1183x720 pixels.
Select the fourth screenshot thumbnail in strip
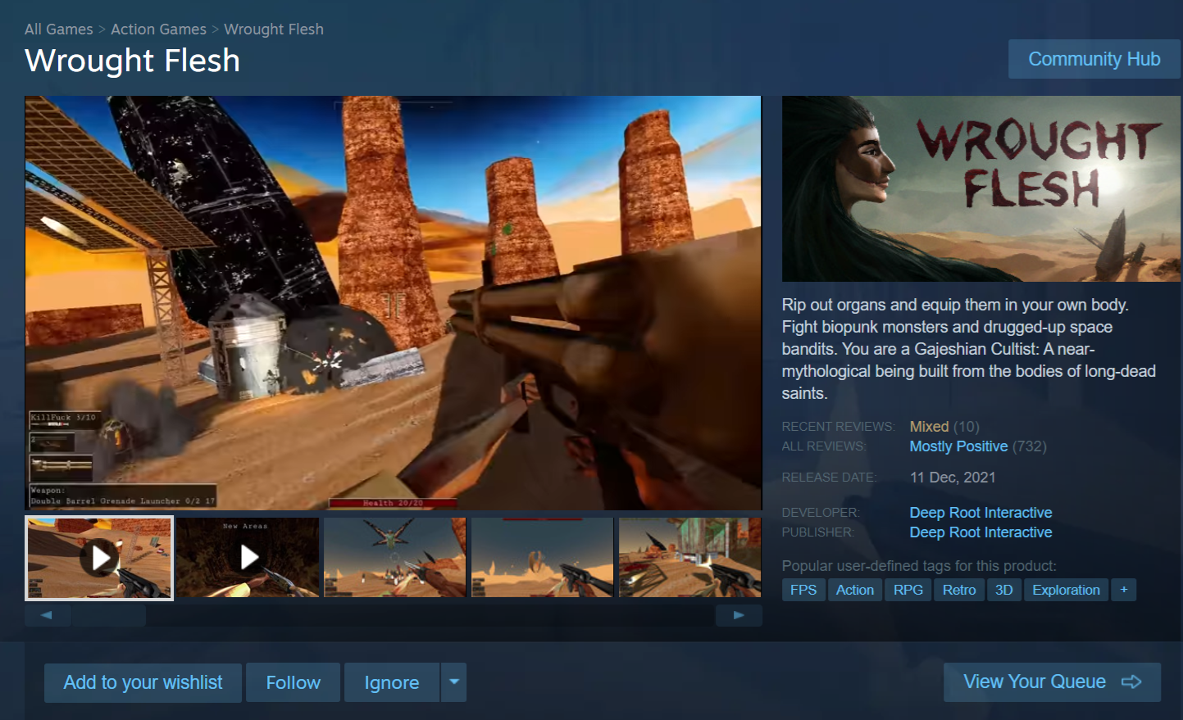pos(543,557)
